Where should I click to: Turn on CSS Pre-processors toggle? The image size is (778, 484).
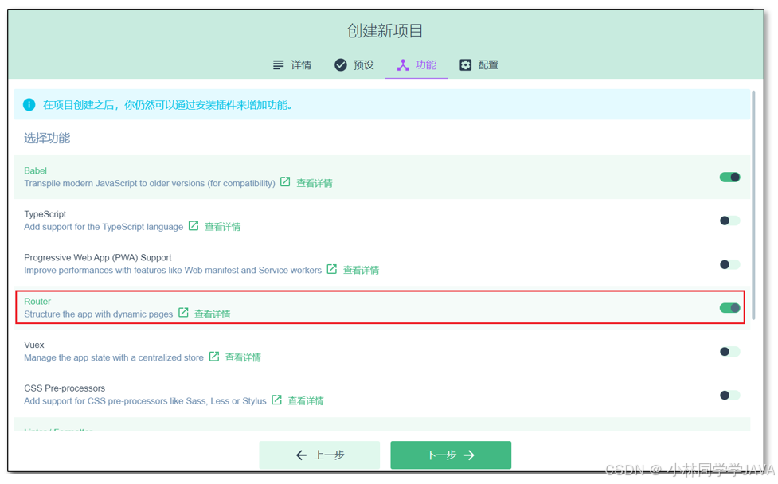tap(730, 395)
